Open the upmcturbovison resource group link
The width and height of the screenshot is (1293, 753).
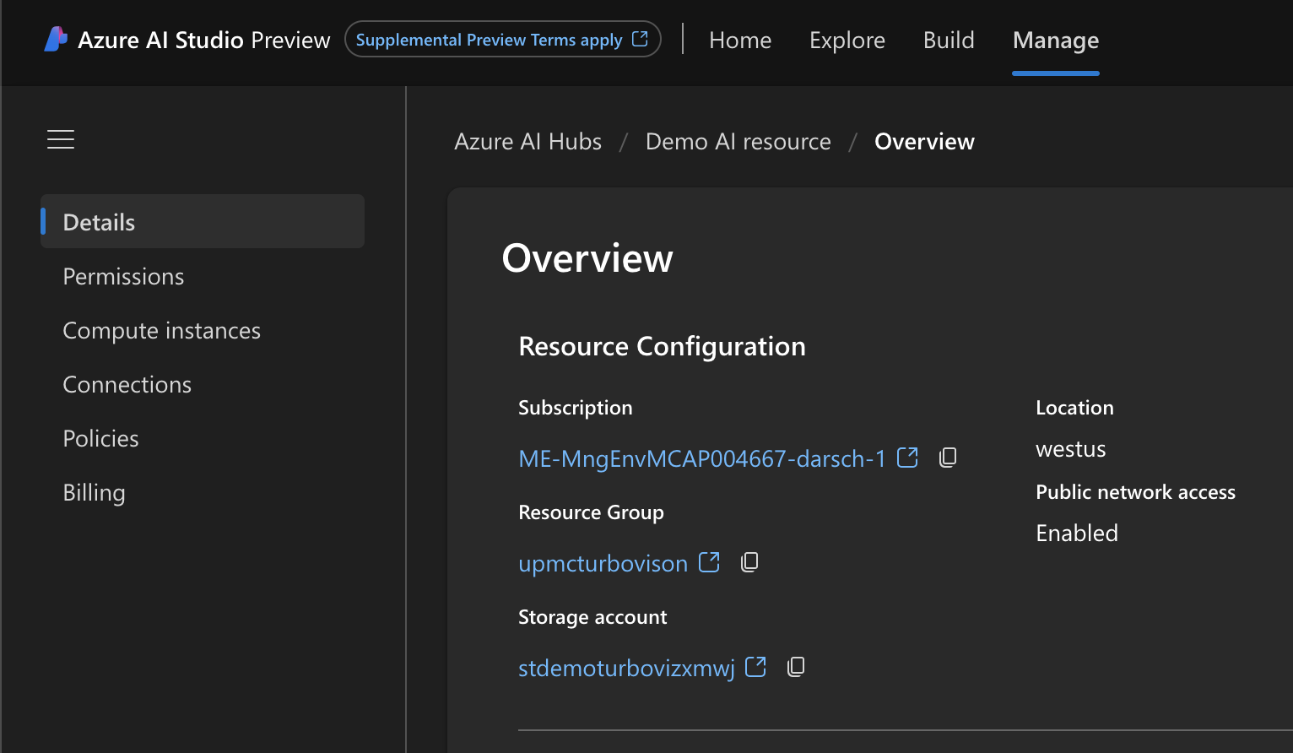(x=603, y=563)
